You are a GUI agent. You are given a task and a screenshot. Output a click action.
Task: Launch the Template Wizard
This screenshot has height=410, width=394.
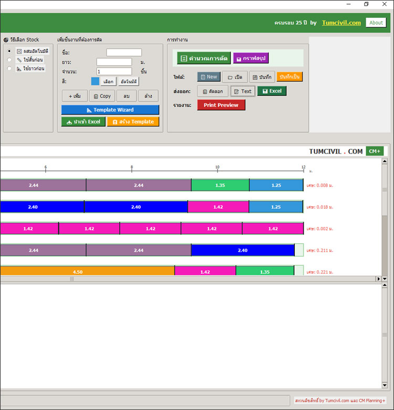pos(110,110)
